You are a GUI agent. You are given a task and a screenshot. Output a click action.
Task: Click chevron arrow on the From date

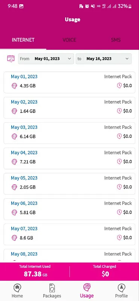click(x=69, y=59)
